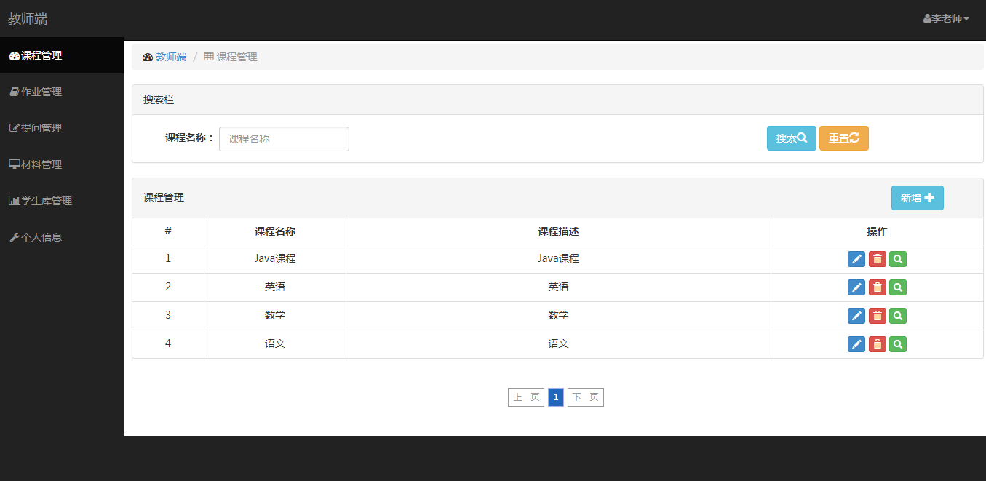Open 学生库管理 in the sidebar
The image size is (986, 481).
pyautogui.click(x=62, y=201)
